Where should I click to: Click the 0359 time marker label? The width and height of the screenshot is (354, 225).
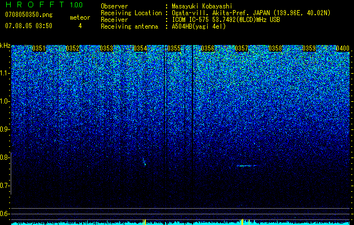(x=309, y=48)
